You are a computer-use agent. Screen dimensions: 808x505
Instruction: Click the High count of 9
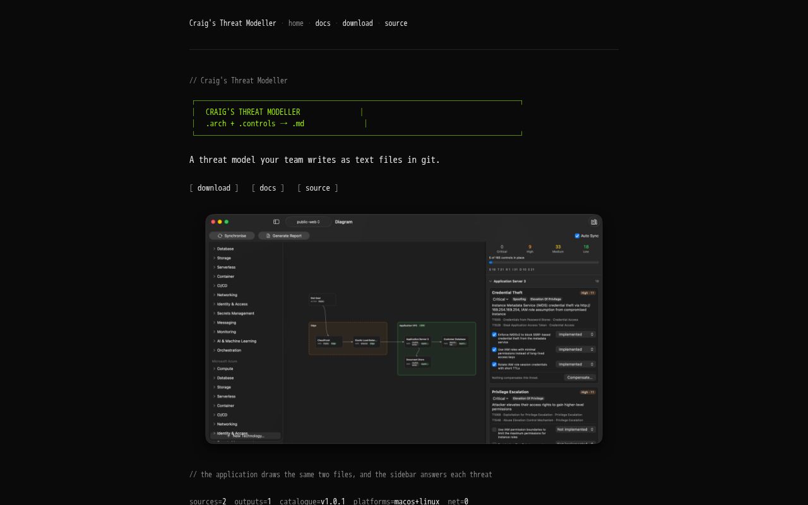pyautogui.click(x=530, y=247)
